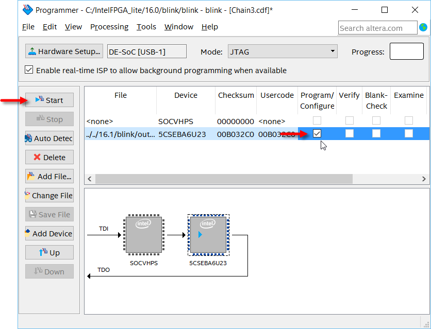Minimize the Programmer window

click(x=355, y=10)
